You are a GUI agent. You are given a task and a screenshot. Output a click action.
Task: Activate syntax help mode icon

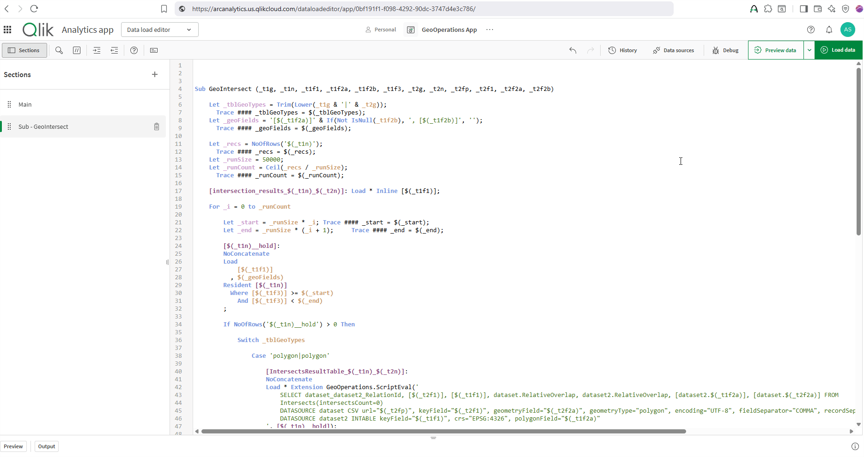(x=134, y=50)
